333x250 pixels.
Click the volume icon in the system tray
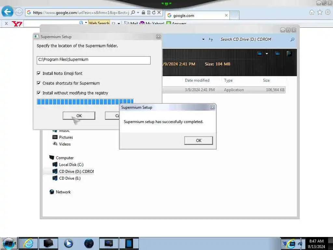[300, 244]
